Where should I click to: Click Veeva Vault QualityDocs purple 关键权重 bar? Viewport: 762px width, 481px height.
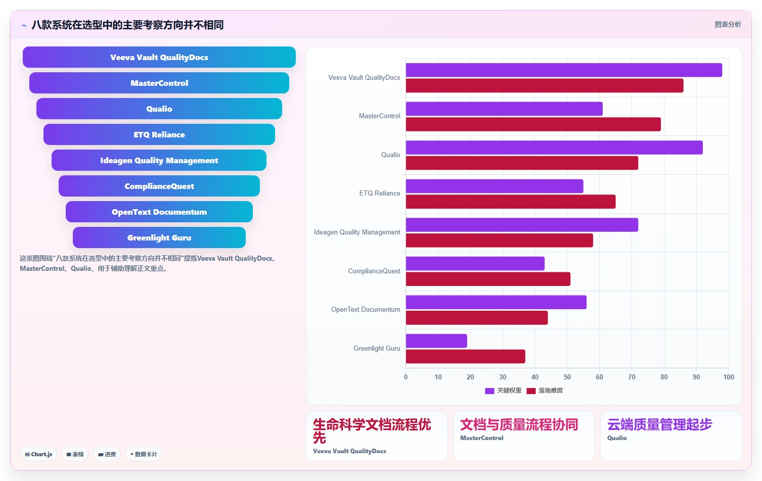[x=564, y=70]
